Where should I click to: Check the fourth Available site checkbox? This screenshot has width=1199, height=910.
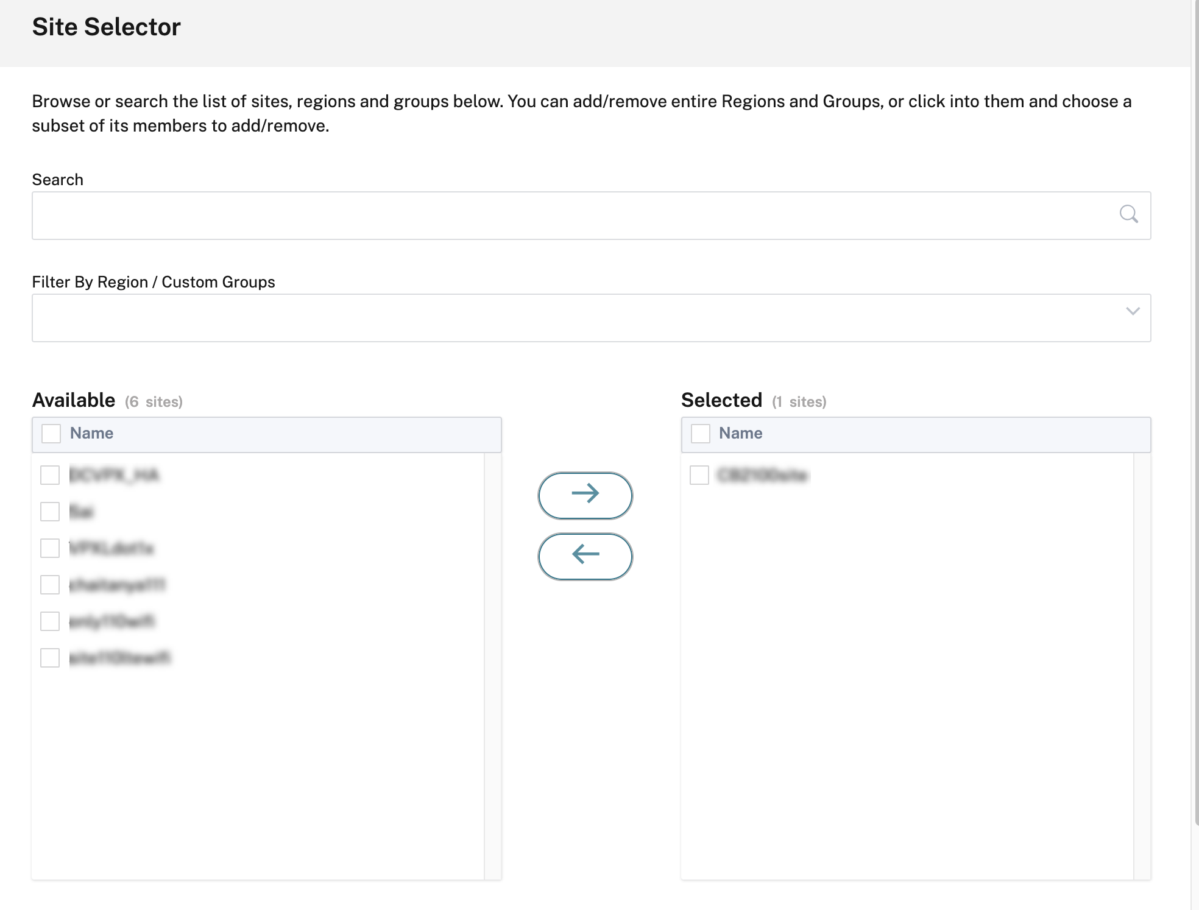[x=50, y=585]
